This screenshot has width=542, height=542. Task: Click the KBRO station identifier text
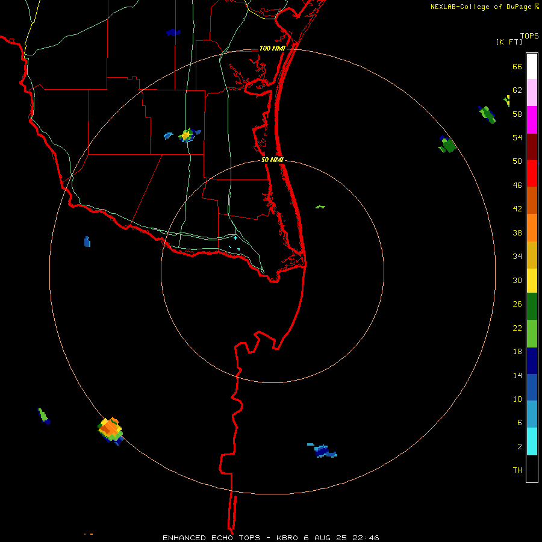(288, 538)
